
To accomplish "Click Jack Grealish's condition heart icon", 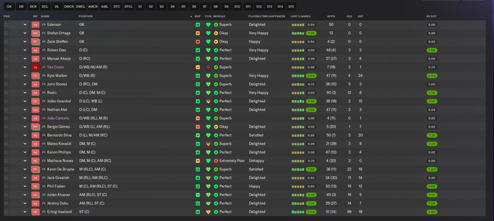I will [x=208, y=178].
